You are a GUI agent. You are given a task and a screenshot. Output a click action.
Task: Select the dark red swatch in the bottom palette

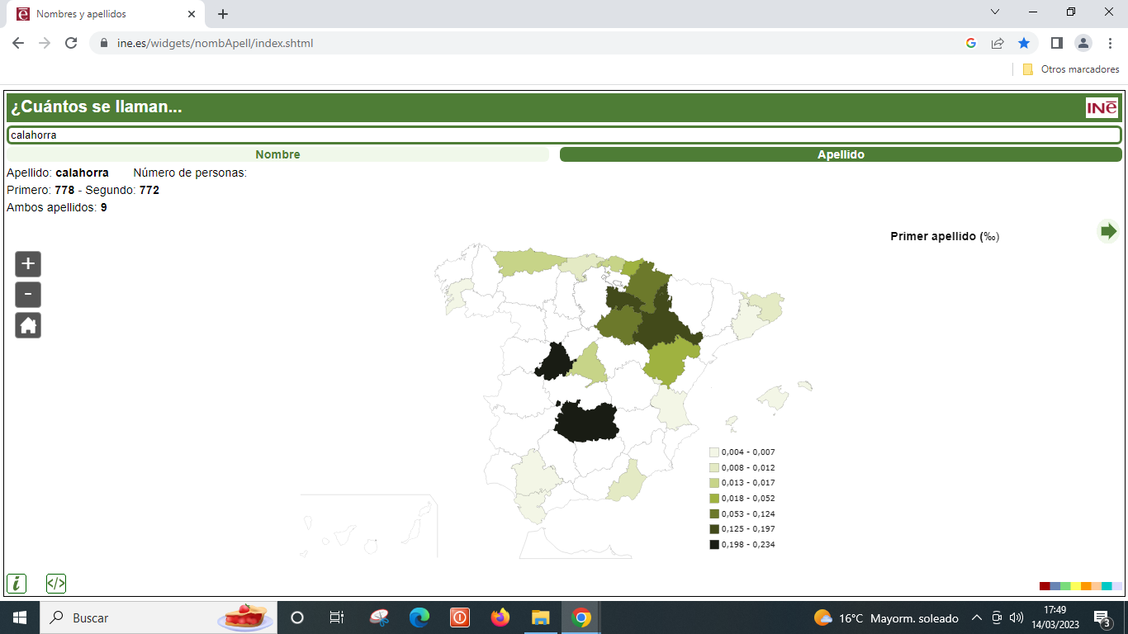[1045, 586]
